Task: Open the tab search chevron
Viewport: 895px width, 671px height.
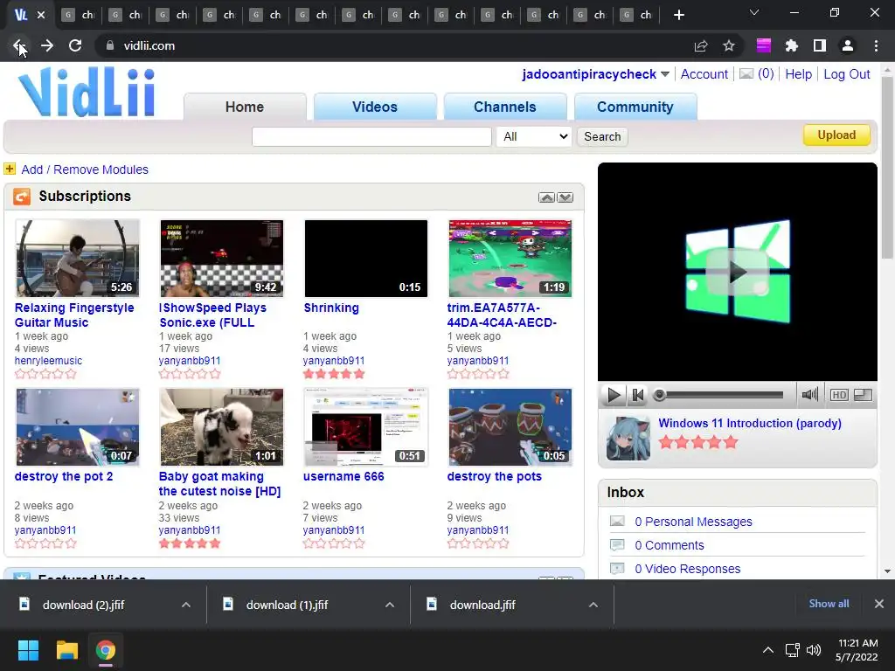Action: (754, 12)
